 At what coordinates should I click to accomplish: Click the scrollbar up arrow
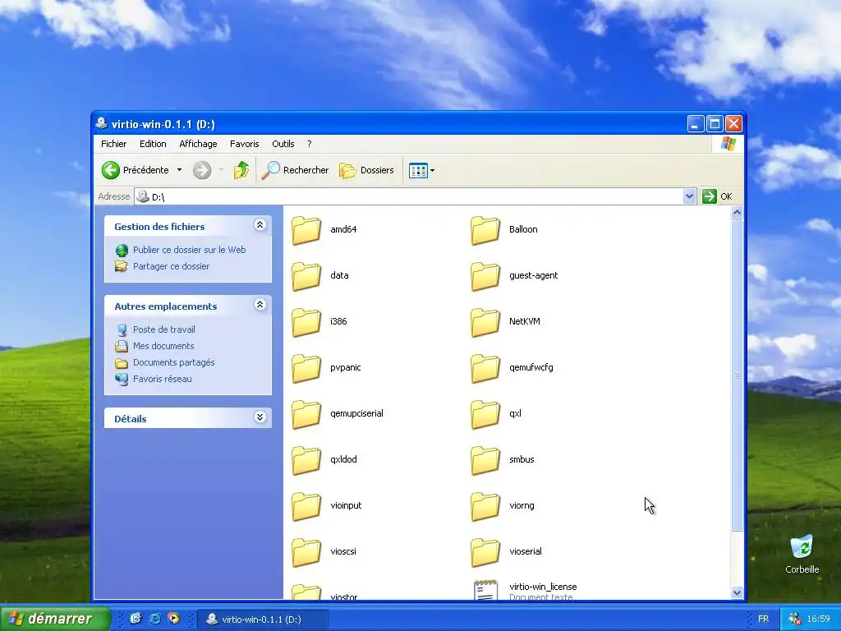(737, 213)
